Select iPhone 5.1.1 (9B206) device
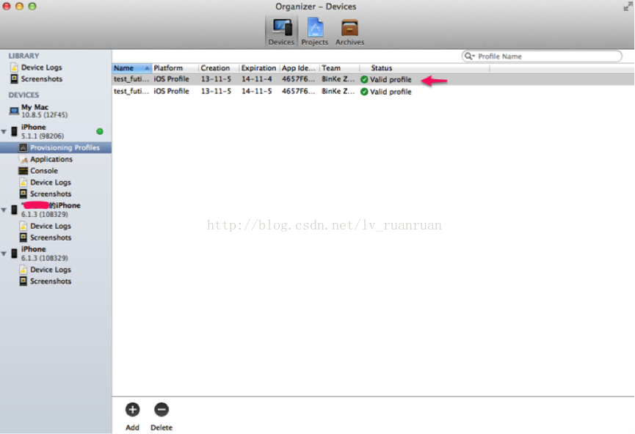Screen dimensions: 635x434 (42, 131)
